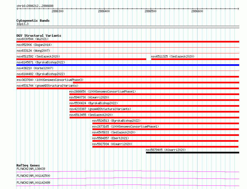Open variant nsv6505633 (Sedlazeck2020)

(114, 132)
